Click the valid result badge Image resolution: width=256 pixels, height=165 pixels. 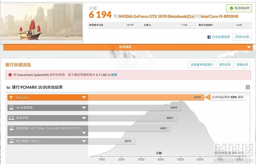(x=239, y=8)
